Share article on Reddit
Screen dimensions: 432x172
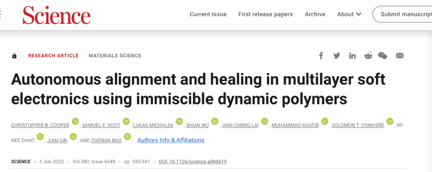[368, 56]
